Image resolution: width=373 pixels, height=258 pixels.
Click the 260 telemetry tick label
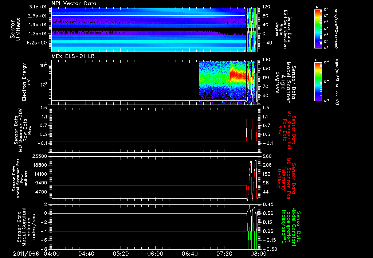point(267,156)
